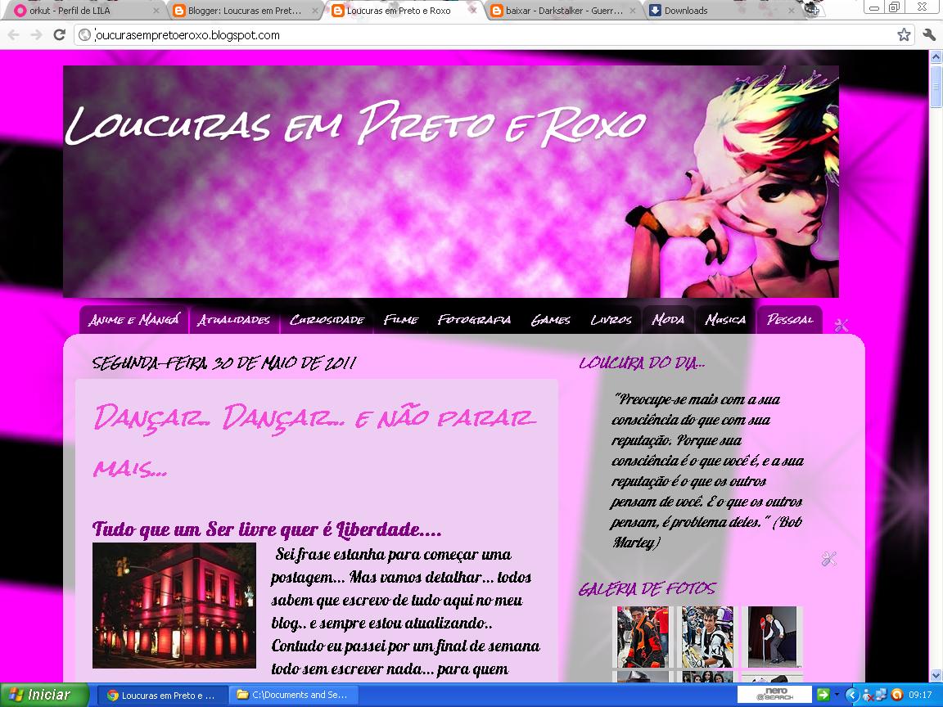Open the Livros blog category

point(611,319)
